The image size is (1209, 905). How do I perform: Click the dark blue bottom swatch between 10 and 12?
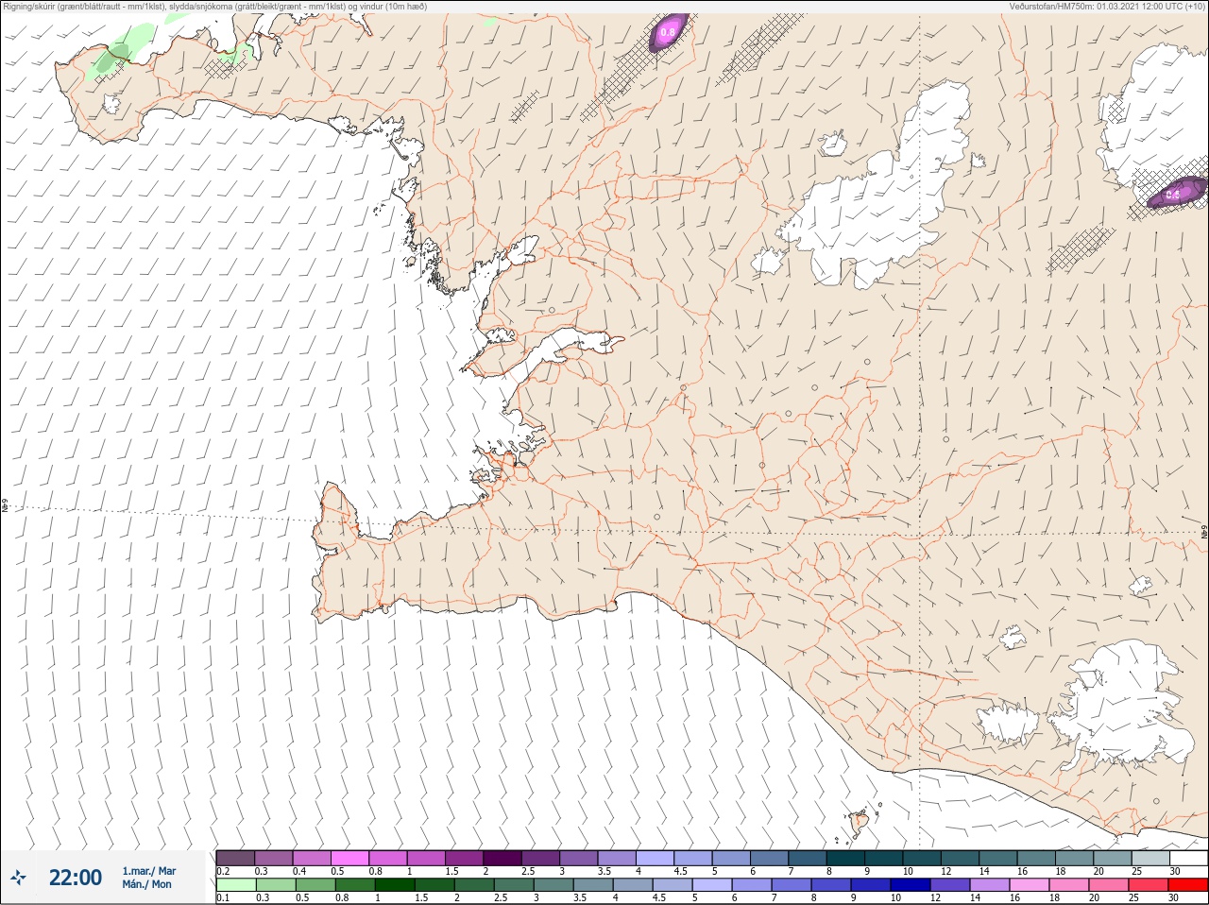tap(910, 885)
